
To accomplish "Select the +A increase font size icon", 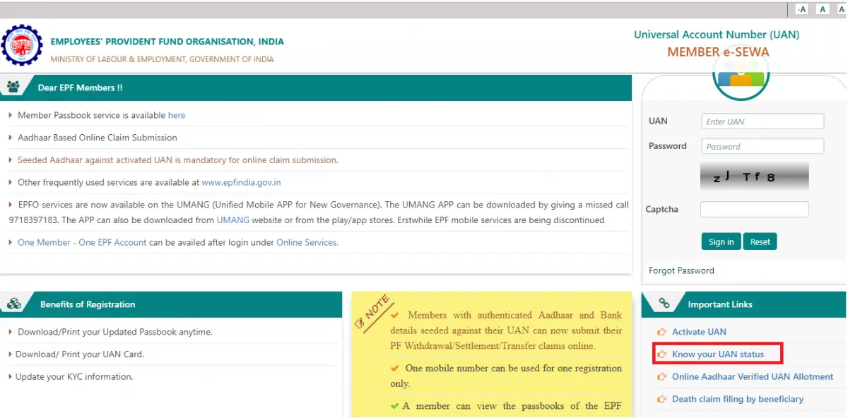I will point(842,8).
